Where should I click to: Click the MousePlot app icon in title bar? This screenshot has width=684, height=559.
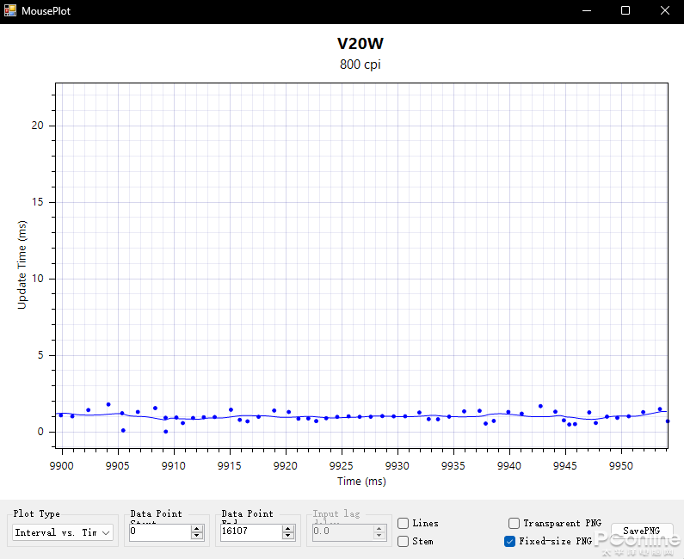(10, 10)
